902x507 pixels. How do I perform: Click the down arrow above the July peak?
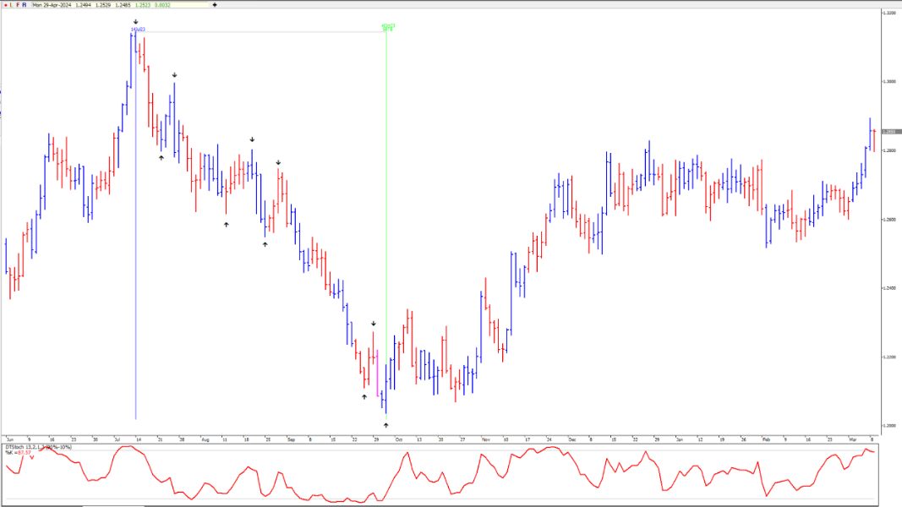point(135,22)
